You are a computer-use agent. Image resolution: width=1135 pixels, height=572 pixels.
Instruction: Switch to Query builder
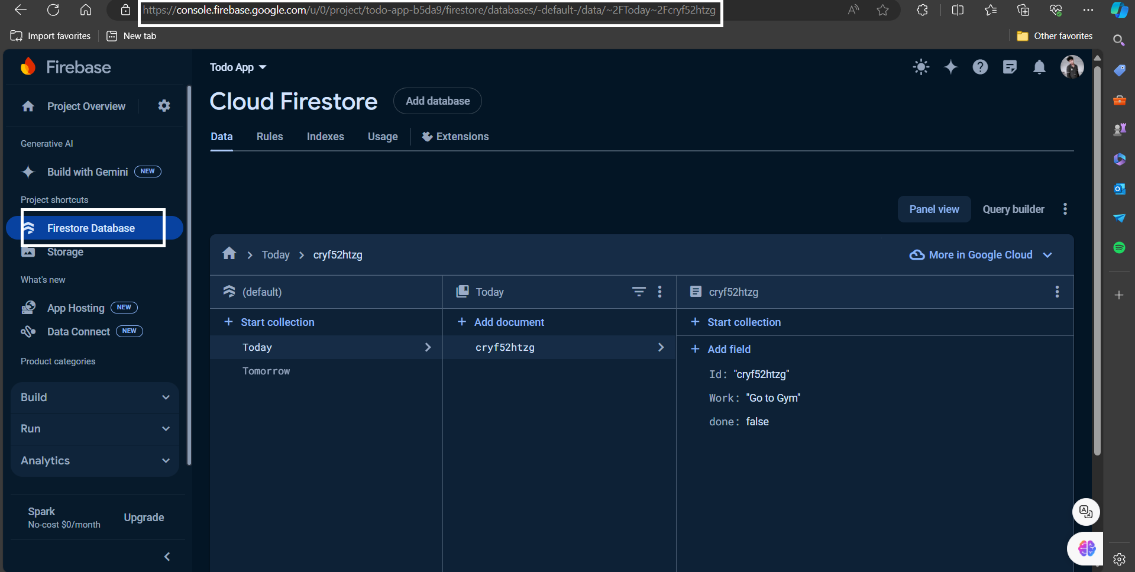pyautogui.click(x=1014, y=209)
